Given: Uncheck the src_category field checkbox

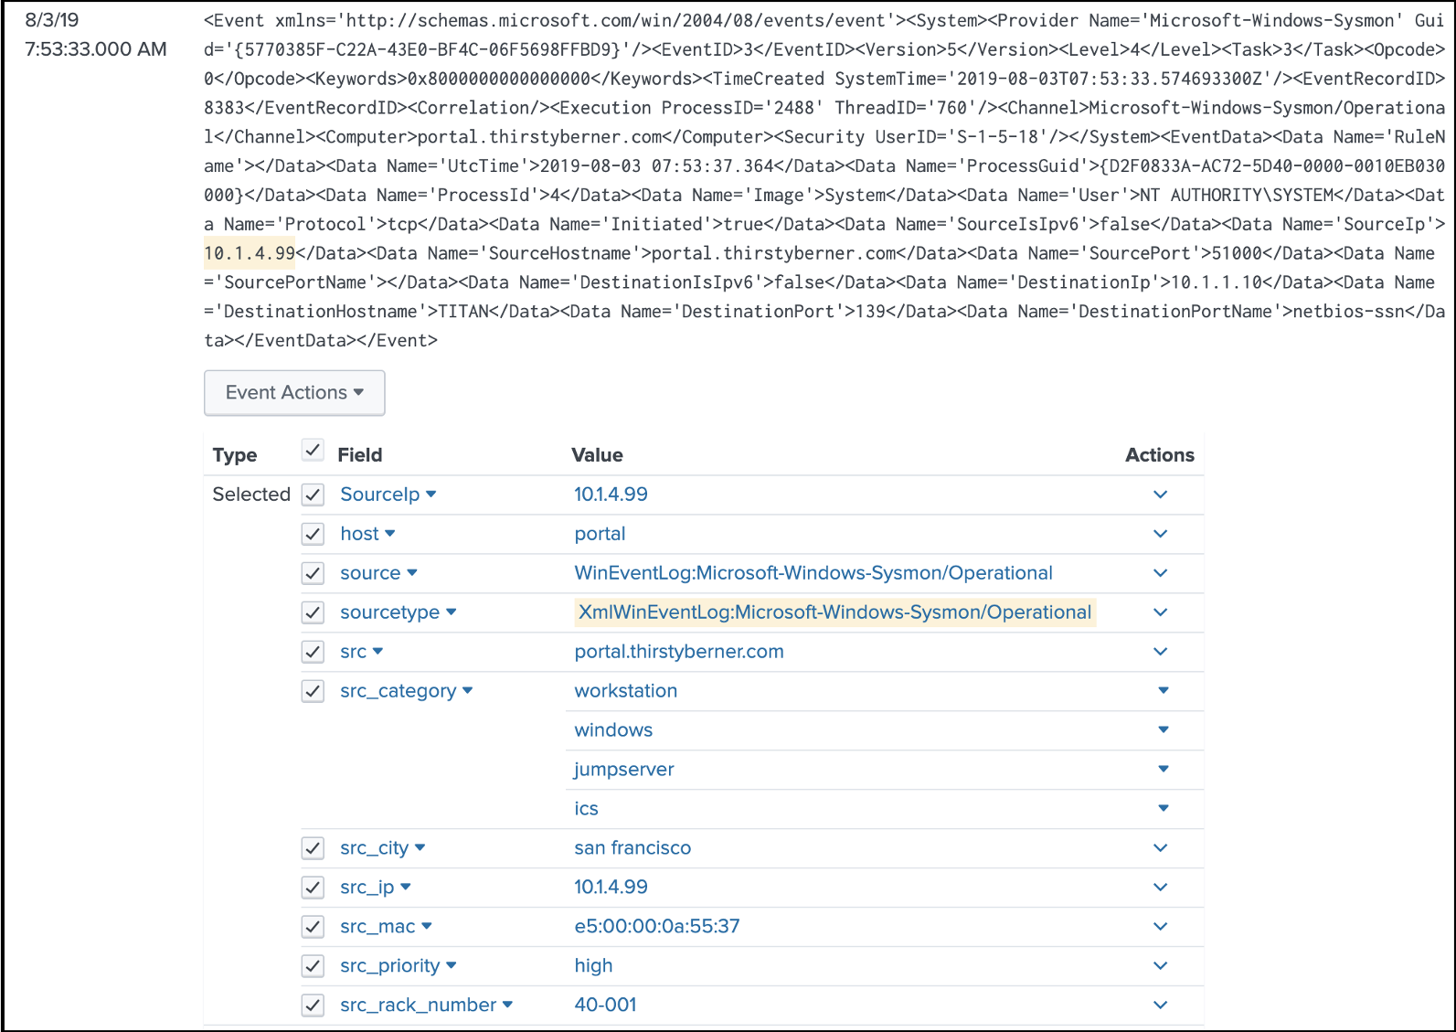Looking at the screenshot, I should point(313,691).
